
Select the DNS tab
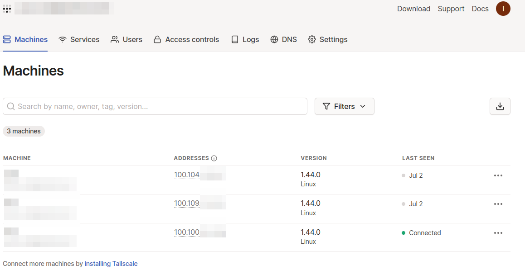283,39
